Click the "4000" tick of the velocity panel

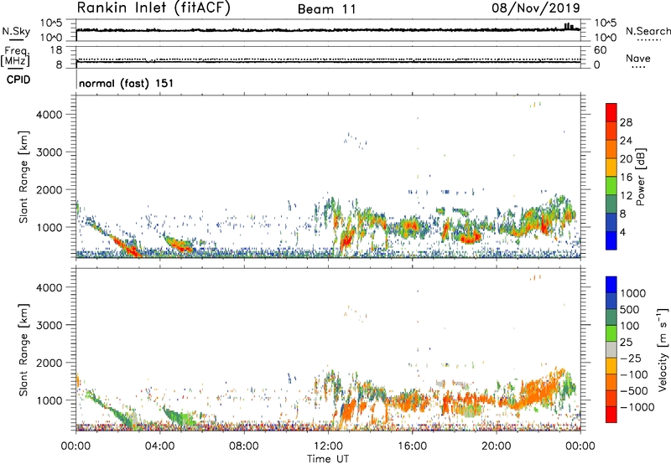(49, 287)
